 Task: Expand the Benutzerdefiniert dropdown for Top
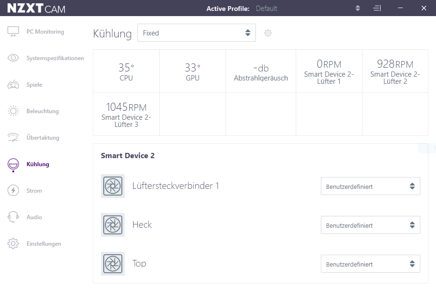click(371, 264)
